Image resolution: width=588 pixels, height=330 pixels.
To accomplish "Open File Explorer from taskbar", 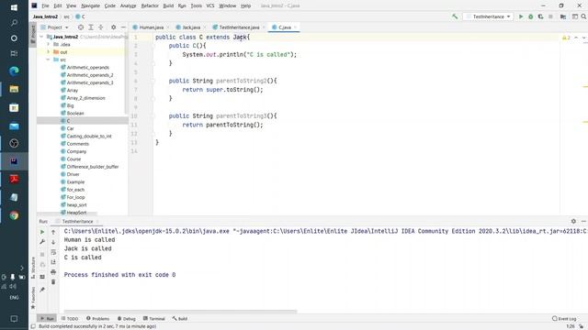I will (14, 89).
